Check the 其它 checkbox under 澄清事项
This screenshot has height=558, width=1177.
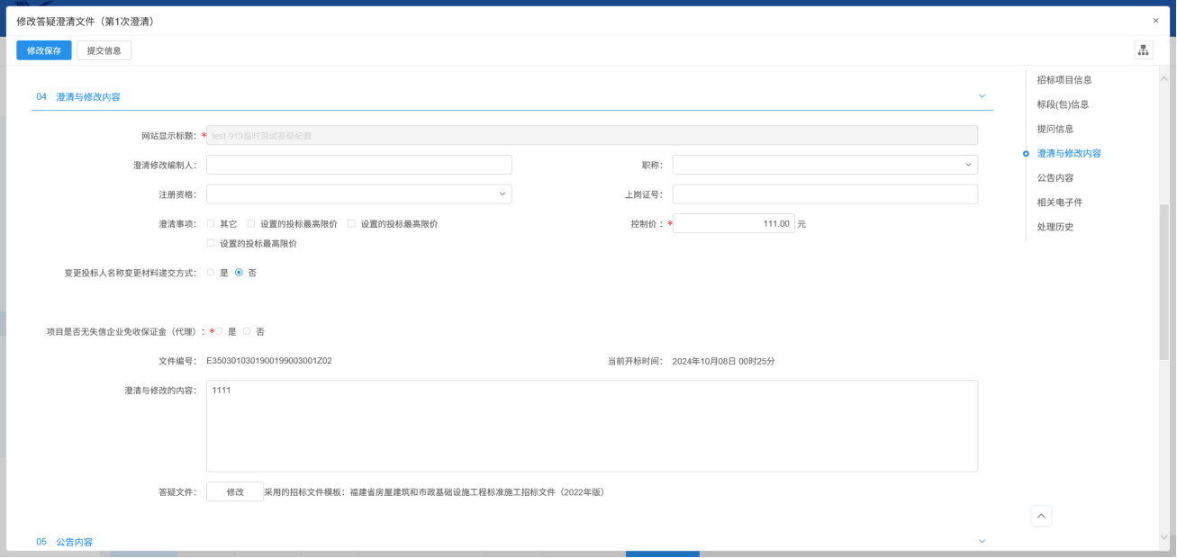211,223
